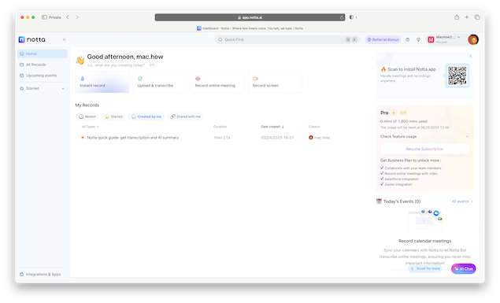Viewport: 500px width, 303px height.
Task: Open Home in the sidebar
Action: click(43, 54)
